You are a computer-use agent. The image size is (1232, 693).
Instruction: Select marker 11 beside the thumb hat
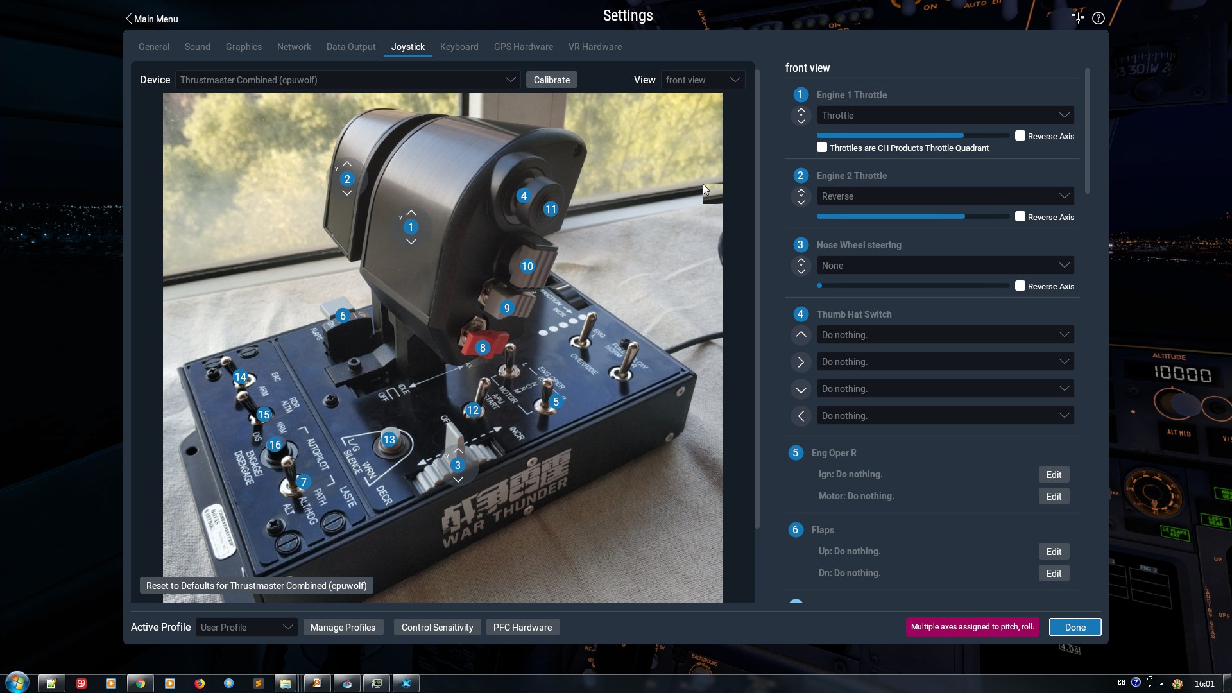pyautogui.click(x=551, y=209)
